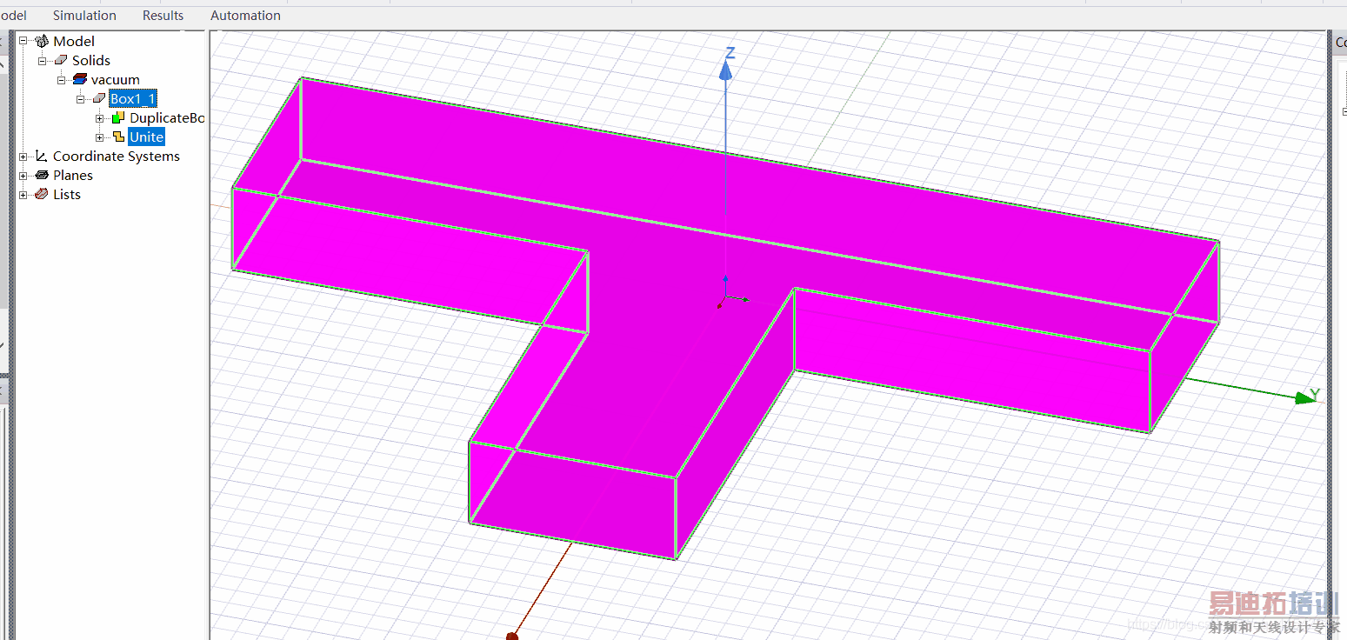This screenshot has width=1347, height=640.
Task: Select the Planes tree item
Action: tap(73, 175)
